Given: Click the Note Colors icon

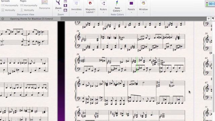Looking at the screenshot, I should click(x=117, y=3).
